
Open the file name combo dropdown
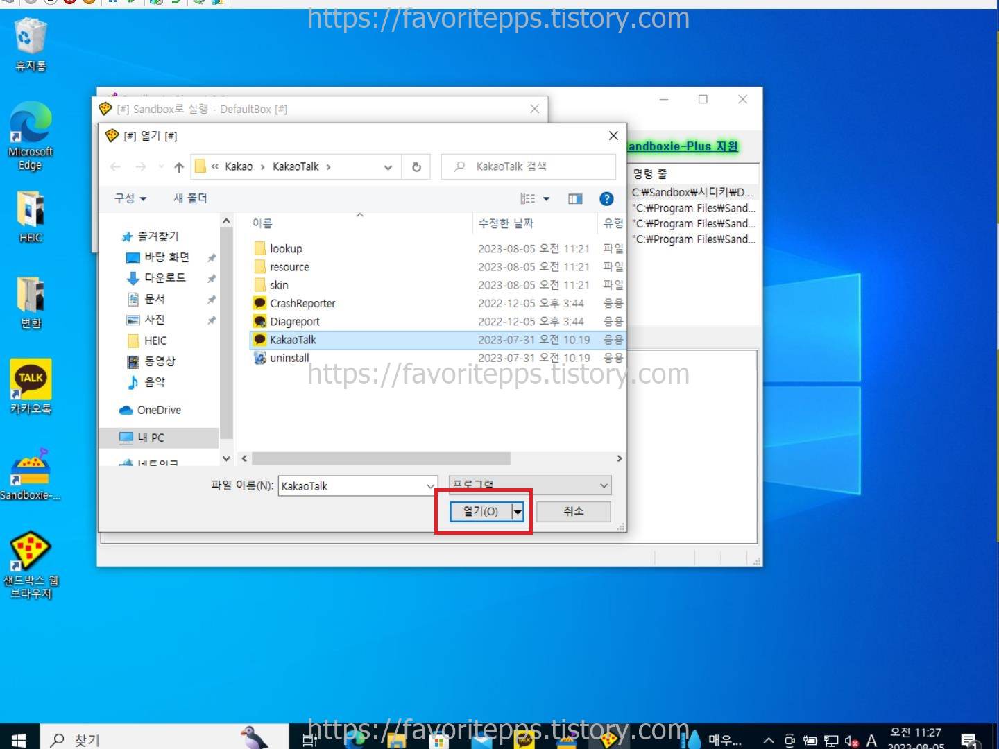(x=431, y=486)
